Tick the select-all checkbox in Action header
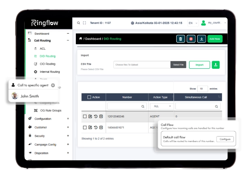Viewport: 246px width, 178px height. tap(89, 97)
